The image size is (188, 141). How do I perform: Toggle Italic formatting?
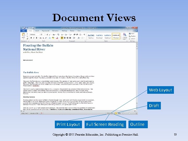[34, 38]
